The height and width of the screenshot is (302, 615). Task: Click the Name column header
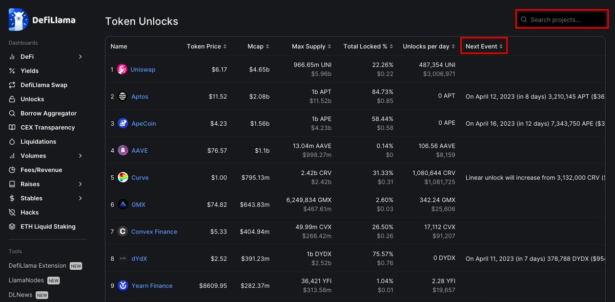[119, 47]
